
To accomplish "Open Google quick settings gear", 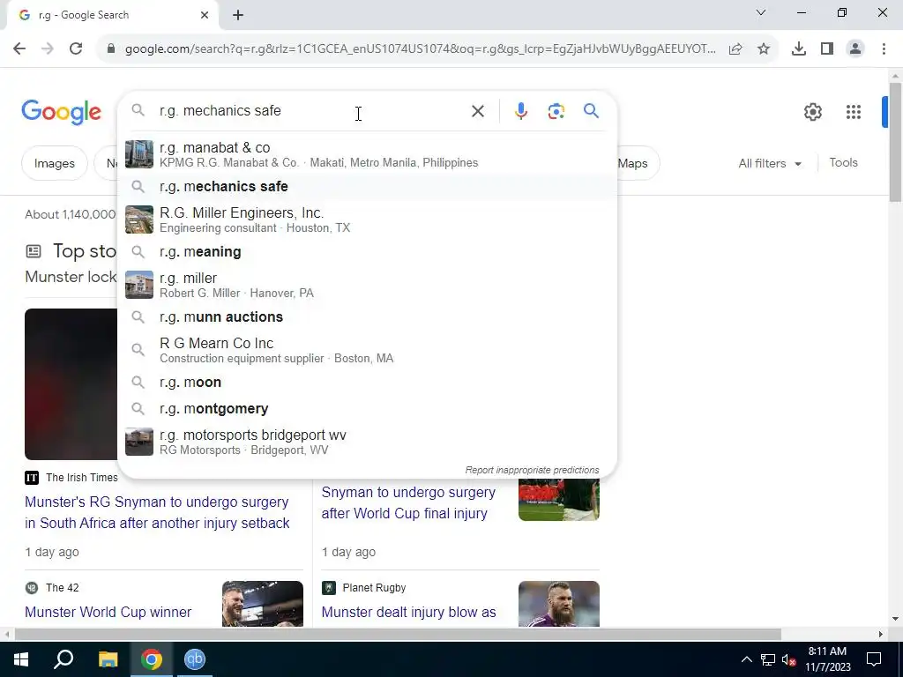I will click(x=812, y=112).
